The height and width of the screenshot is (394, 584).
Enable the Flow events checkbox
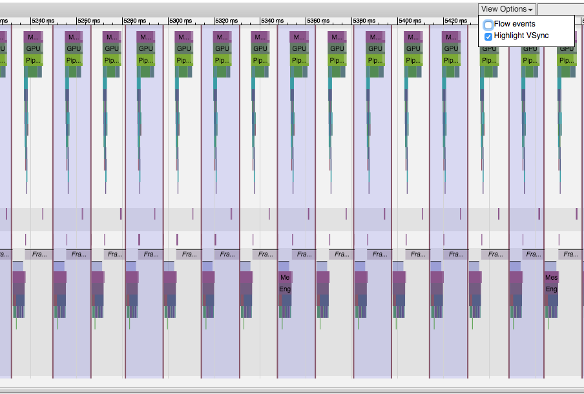coord(488,25)
